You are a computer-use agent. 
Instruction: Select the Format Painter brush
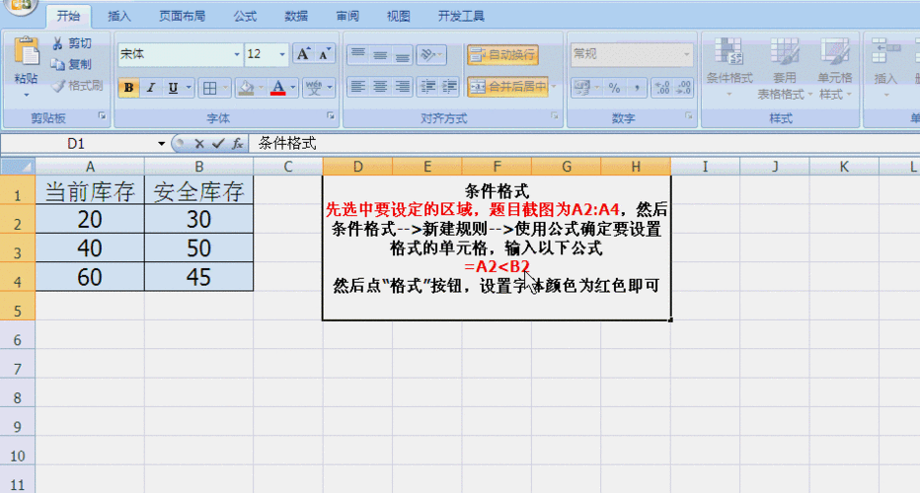(76, 86)
